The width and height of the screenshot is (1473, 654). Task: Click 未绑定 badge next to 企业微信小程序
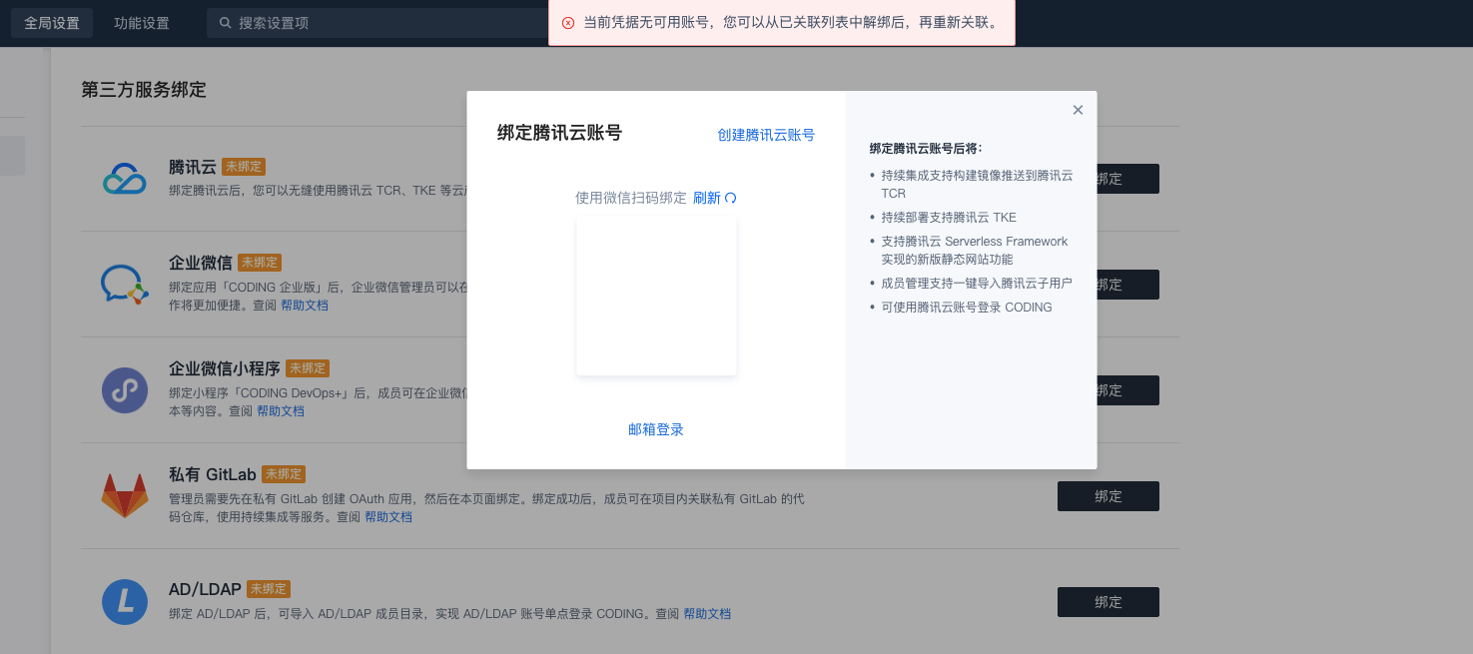308,368
